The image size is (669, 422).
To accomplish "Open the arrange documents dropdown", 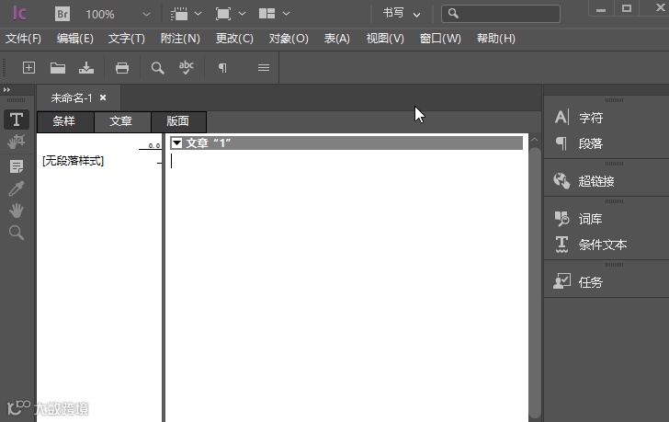I will point(275,14).
